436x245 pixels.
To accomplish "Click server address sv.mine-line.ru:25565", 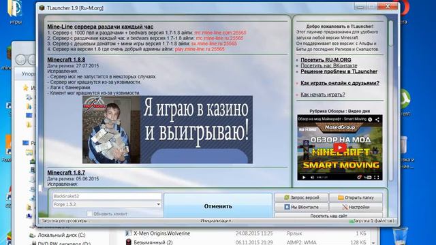I will pyautogui.click(x=214, y=44).
